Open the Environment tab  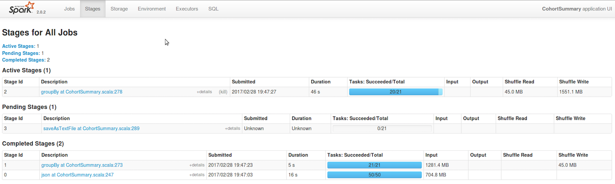coord(151,9)
